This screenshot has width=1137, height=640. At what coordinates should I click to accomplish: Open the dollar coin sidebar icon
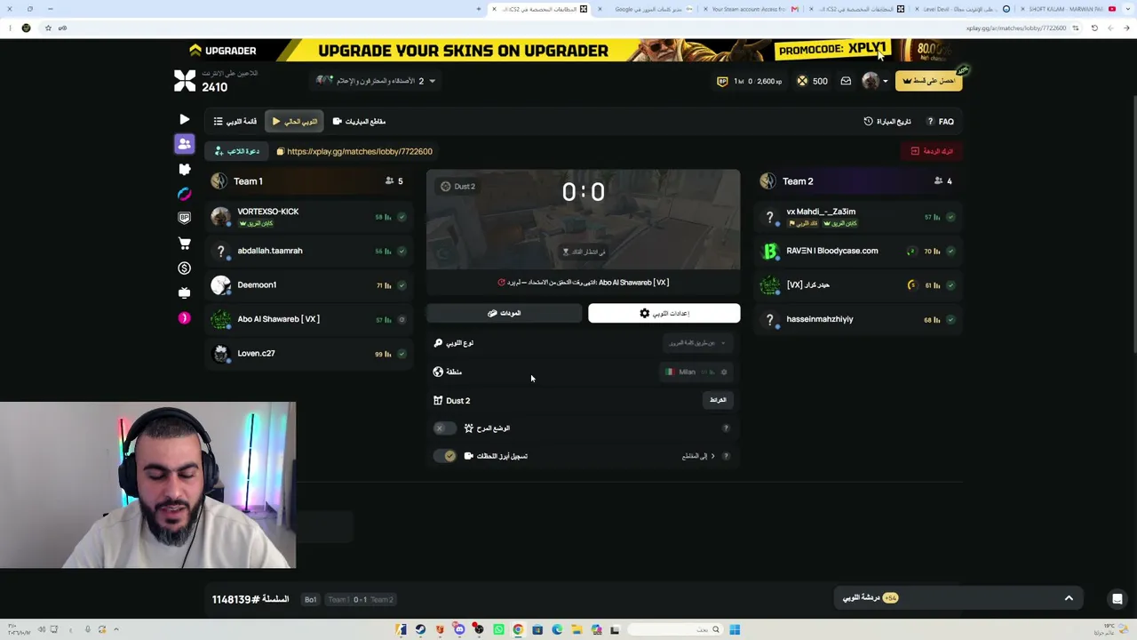pyautogui.click(x=184, y=268)
